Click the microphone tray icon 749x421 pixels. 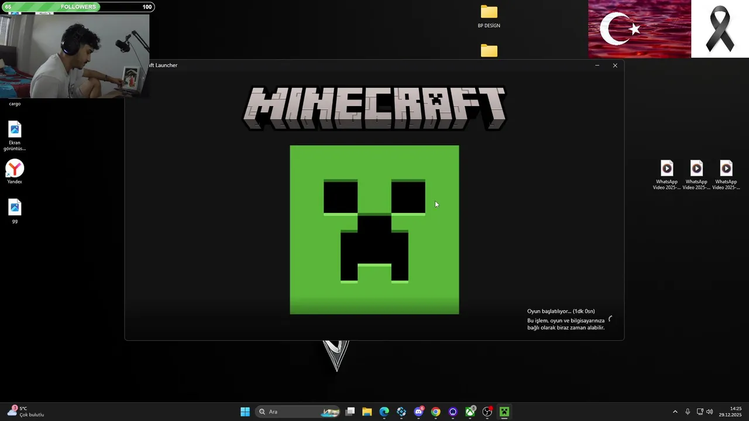point(688,412)
